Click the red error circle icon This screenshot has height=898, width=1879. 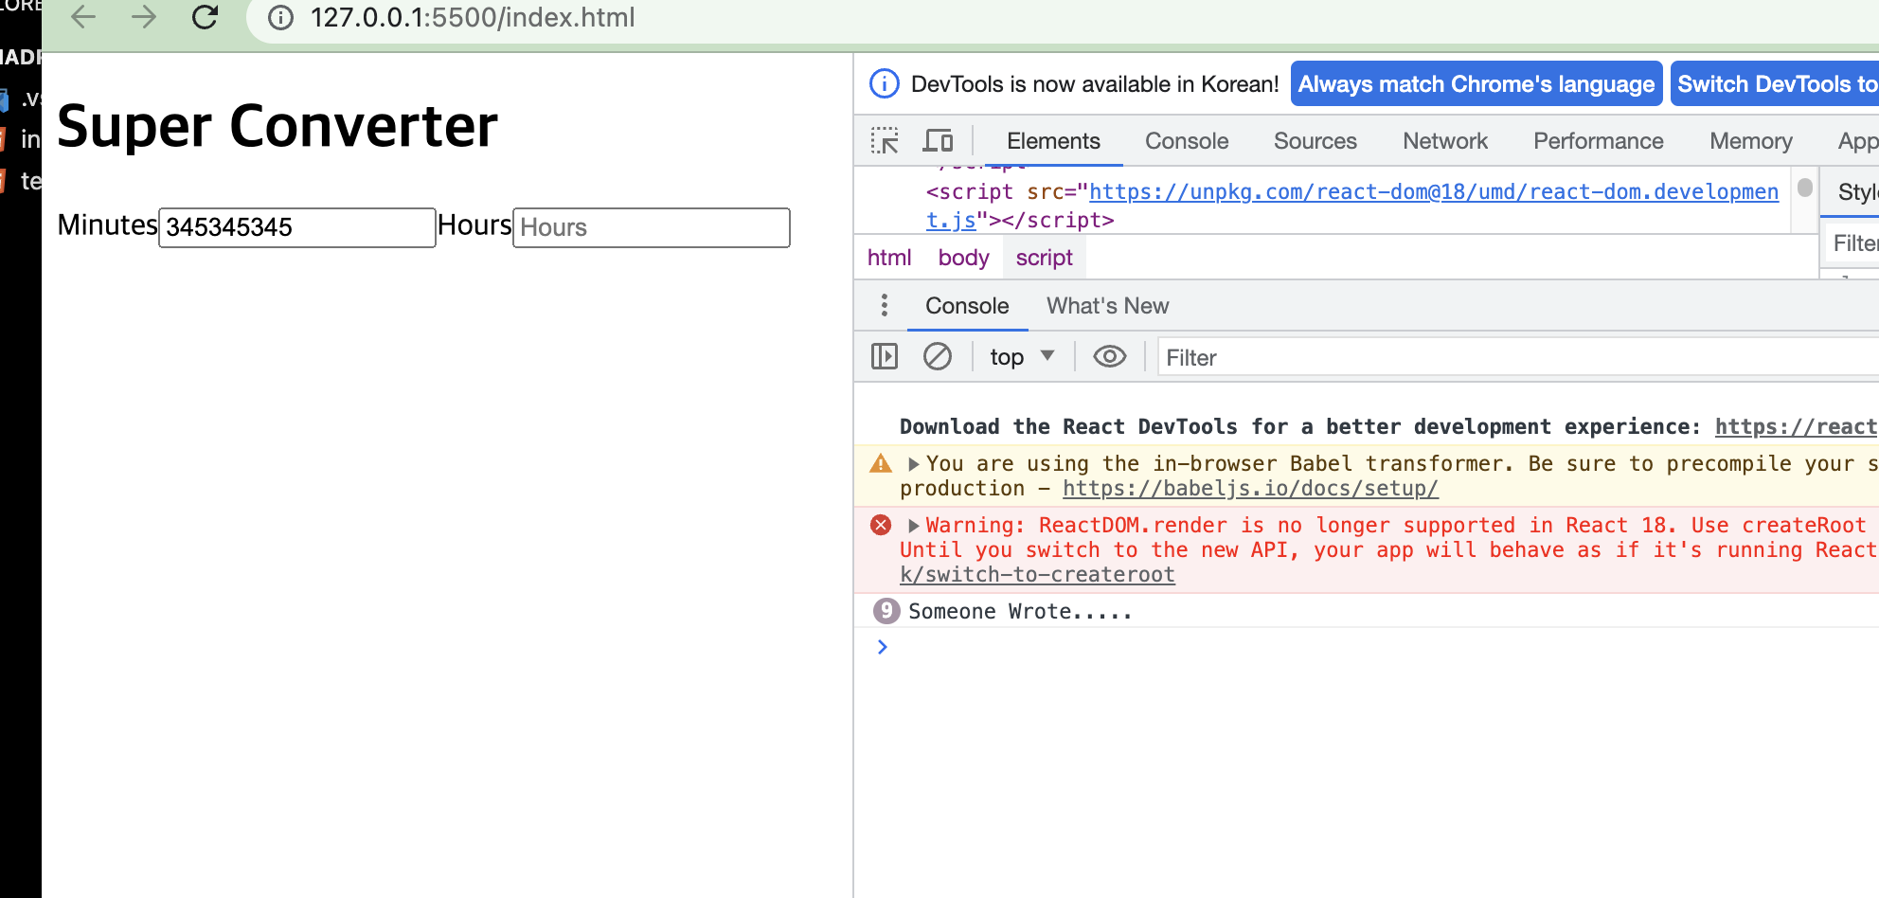[881, 525]
